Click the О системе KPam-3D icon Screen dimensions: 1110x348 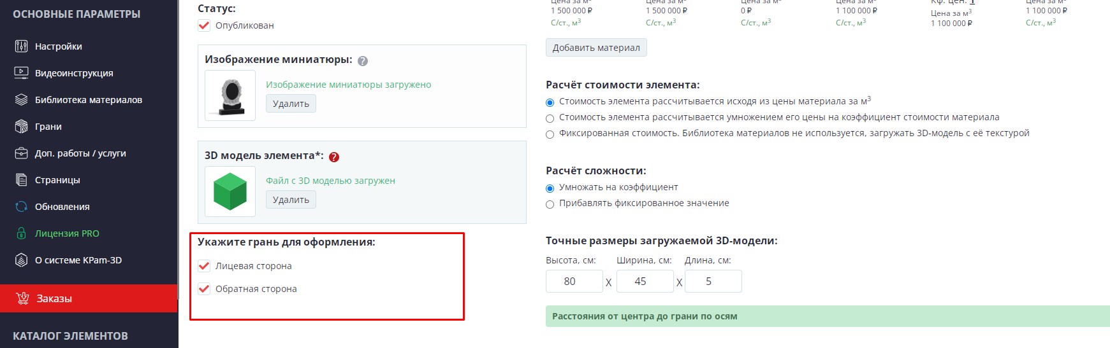[x=21, y=260]
